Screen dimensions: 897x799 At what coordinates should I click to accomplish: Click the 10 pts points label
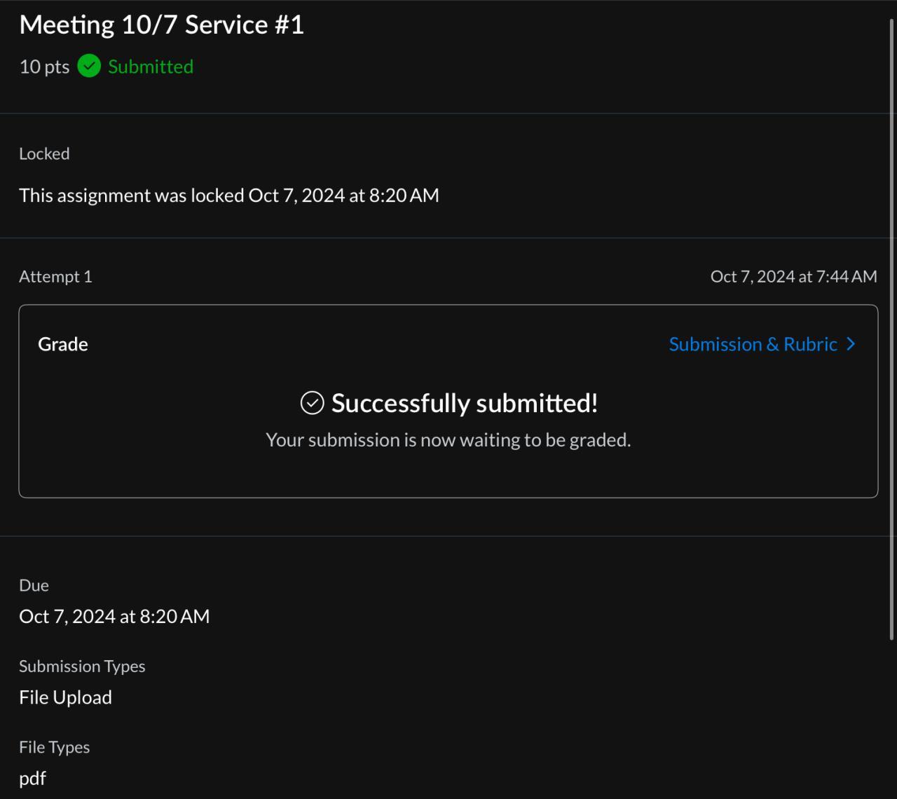[44, 67]
